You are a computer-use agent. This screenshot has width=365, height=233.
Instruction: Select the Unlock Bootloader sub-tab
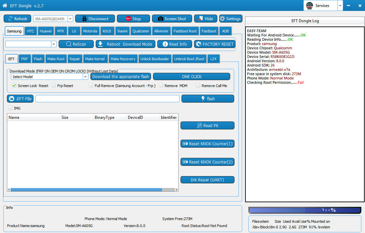coord(155,59)
